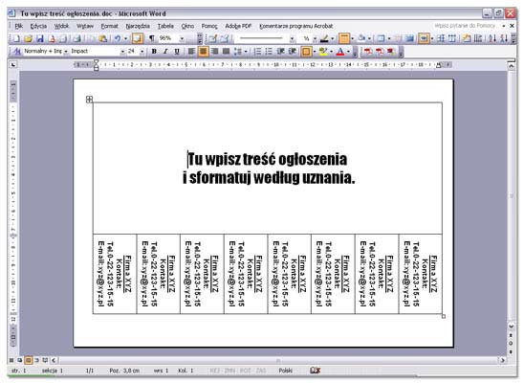Click the Undo arrow icon
Screen dimensions: 524x383
tap(118, 39)
